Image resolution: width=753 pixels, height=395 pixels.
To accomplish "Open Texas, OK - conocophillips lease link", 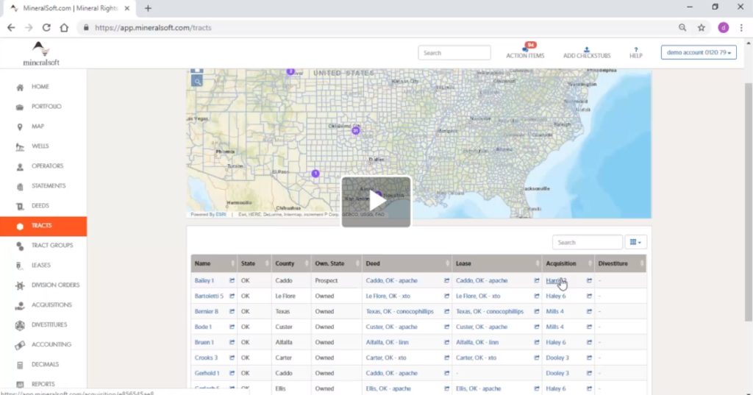I will point(490,311).
